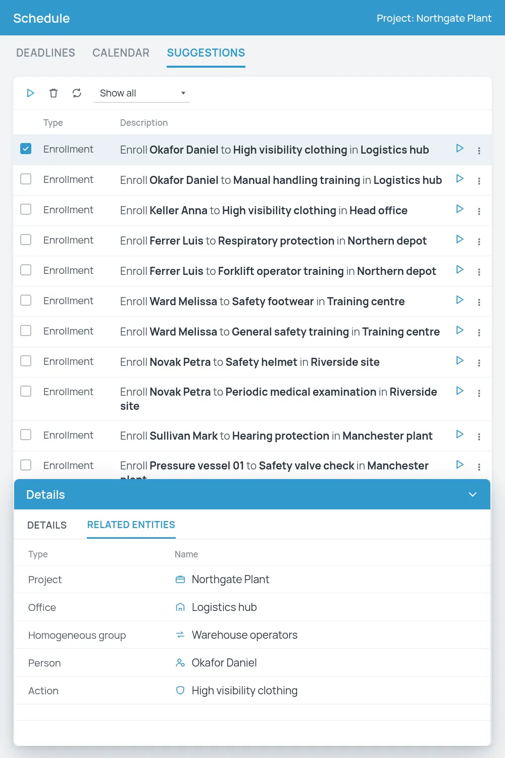Open the Okafor Daniel person entity
The height and width of the screenshot is (758, 505).
point(224,662)
